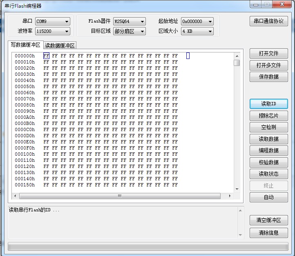Click the 擦除芯片 button

(x=269, y=116)
